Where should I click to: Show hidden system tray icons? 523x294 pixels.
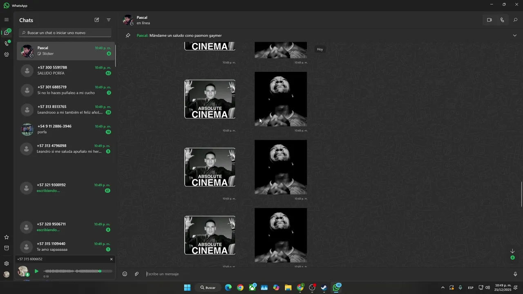(443, 287)
